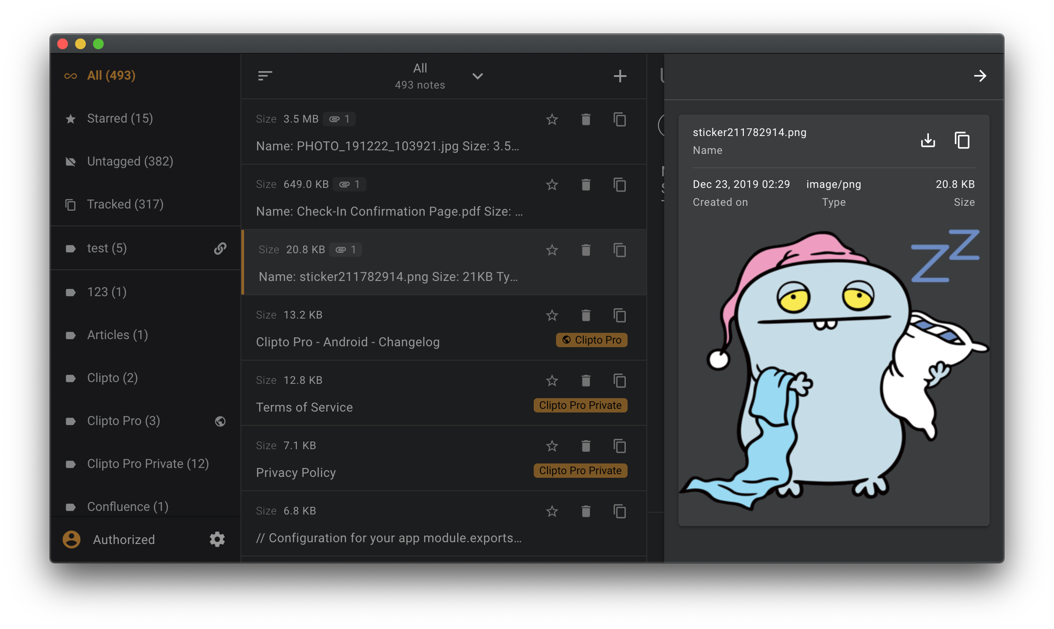This screenshot has width=1054, height=629.
Task: Click the sort notes icon
Action: [265, 76]
